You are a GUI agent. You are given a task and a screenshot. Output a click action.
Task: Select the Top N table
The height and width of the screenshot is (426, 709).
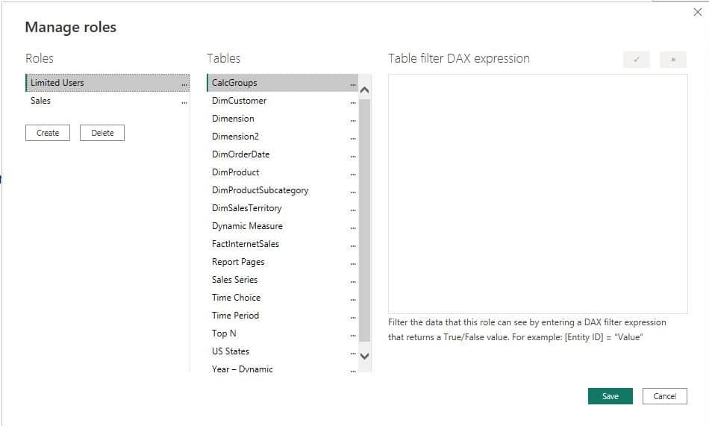[x=282, y=333]
